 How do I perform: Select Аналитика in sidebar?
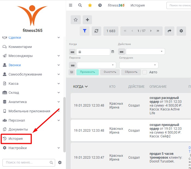[x=17, y=102]
